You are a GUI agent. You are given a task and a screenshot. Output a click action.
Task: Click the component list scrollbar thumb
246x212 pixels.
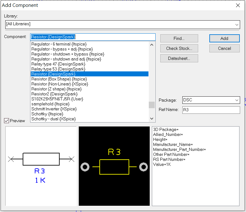(152, 105)
